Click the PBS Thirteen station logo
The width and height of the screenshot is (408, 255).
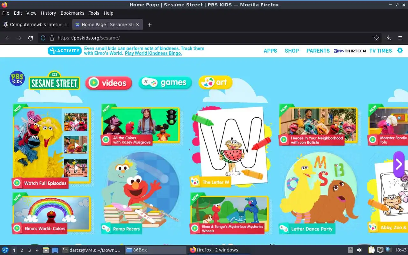(350, 51)
